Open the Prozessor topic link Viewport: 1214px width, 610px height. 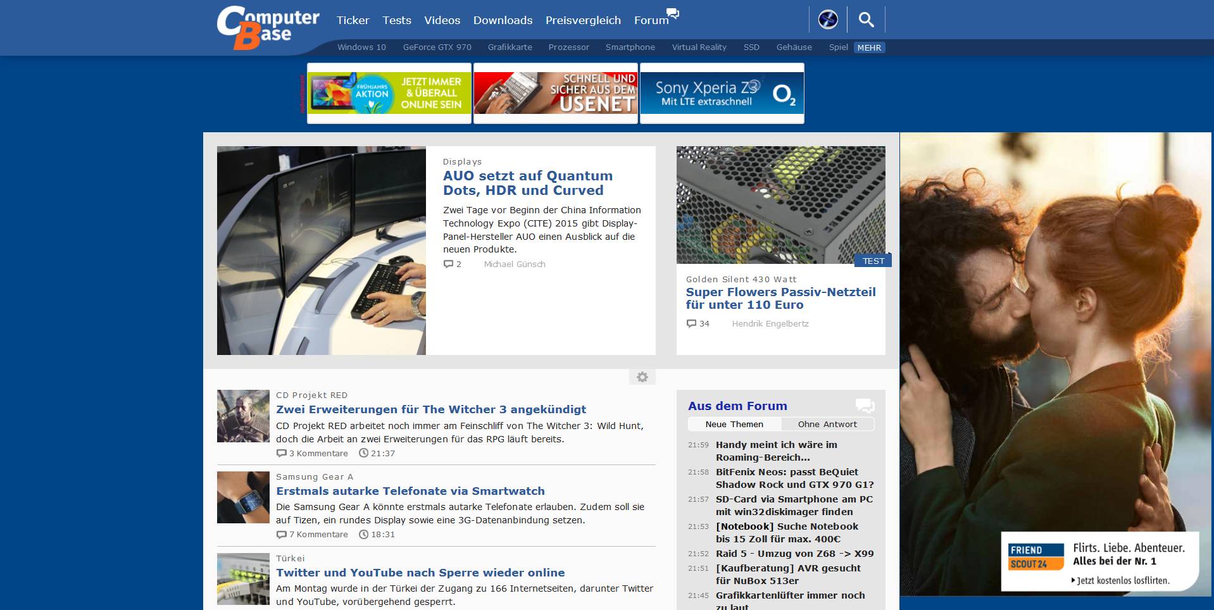coord(569,47)
